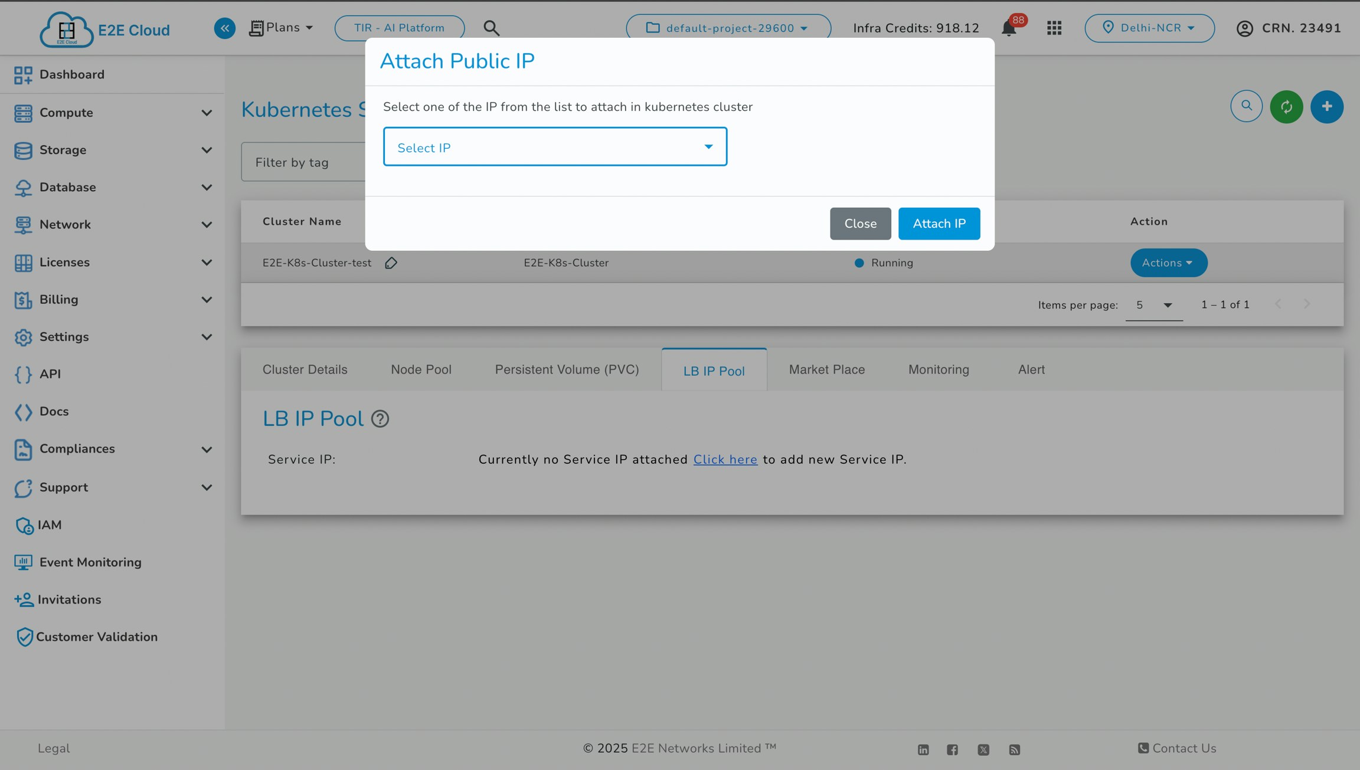Open TIR - AI Platform button
Image resolution: width=1360 pixels, height=770 pixels.
(x=400, y=28)
